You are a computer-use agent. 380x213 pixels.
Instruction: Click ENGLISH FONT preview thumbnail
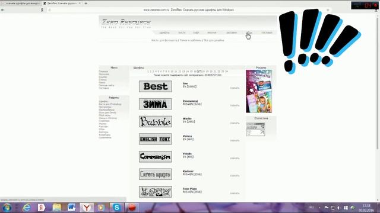click(156, 139)
